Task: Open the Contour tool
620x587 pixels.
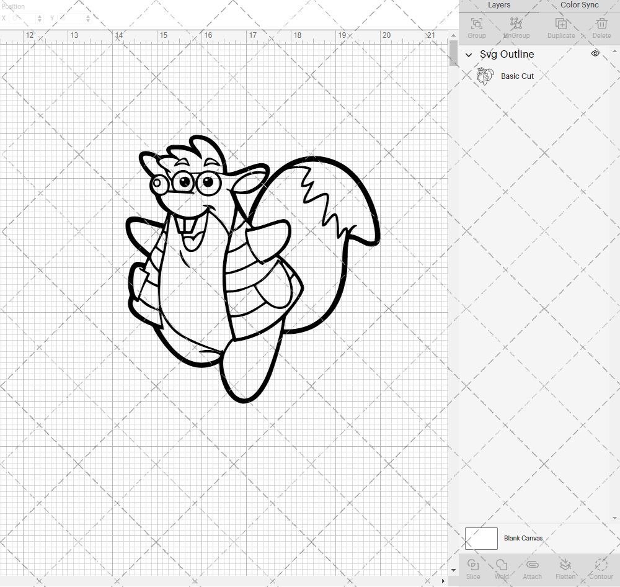Action: (601, 565)
